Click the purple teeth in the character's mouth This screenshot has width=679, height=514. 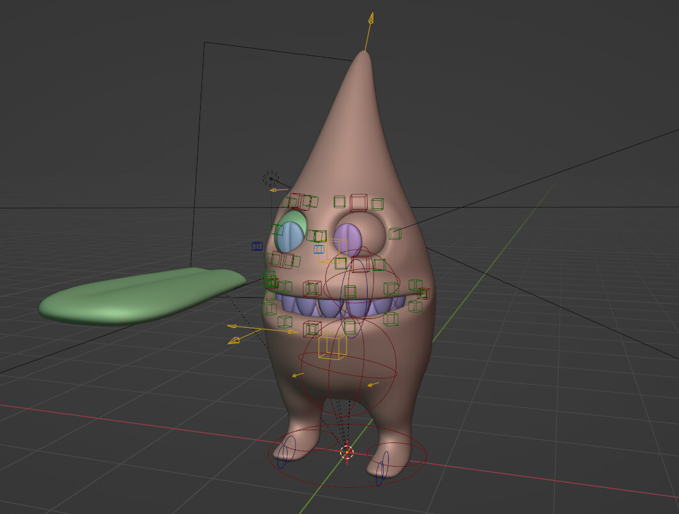[x=340, y=306]
